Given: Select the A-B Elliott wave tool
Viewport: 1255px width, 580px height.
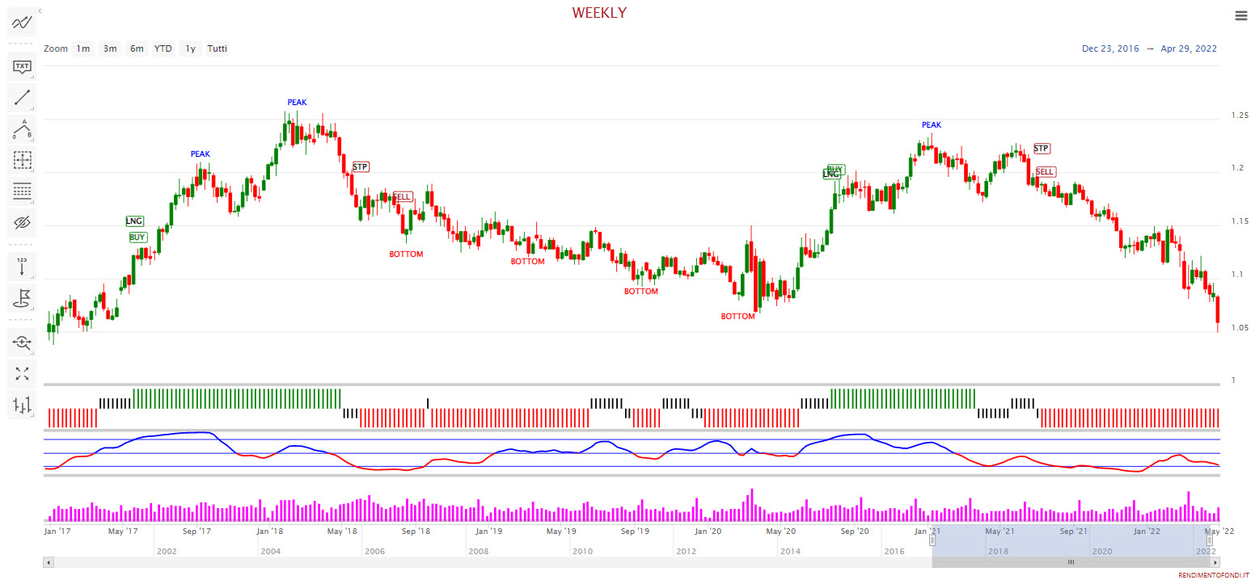Looking at the screenshot, I should [x=22, y=129].
